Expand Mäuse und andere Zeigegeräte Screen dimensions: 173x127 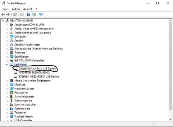(x=7, y=81)
